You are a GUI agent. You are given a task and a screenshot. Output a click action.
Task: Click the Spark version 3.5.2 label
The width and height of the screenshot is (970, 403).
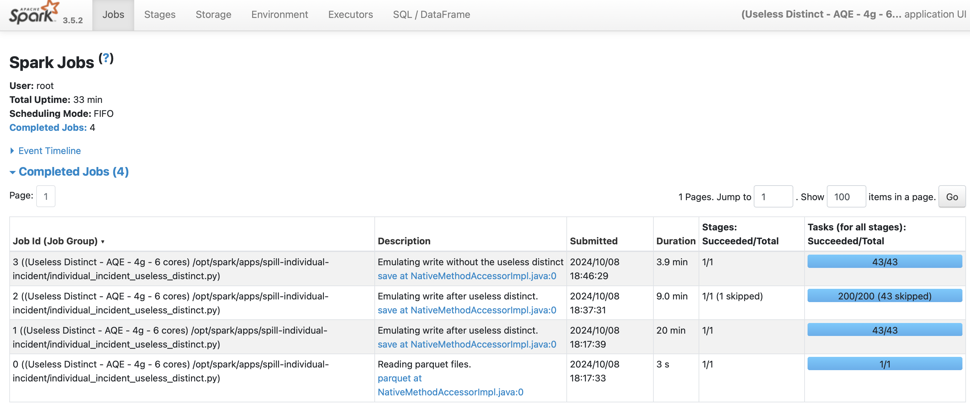point(73,20)
